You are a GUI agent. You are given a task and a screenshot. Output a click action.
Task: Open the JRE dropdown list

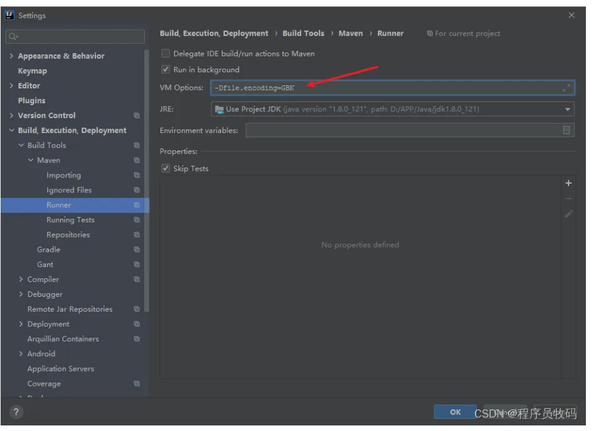tap(567, 109)
